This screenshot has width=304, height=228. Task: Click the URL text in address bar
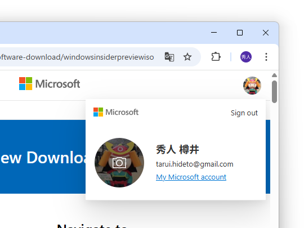(x=77, y=57)
